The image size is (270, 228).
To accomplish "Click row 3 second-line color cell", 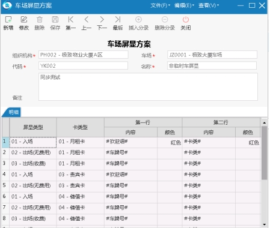I will (x=248, y=164).
